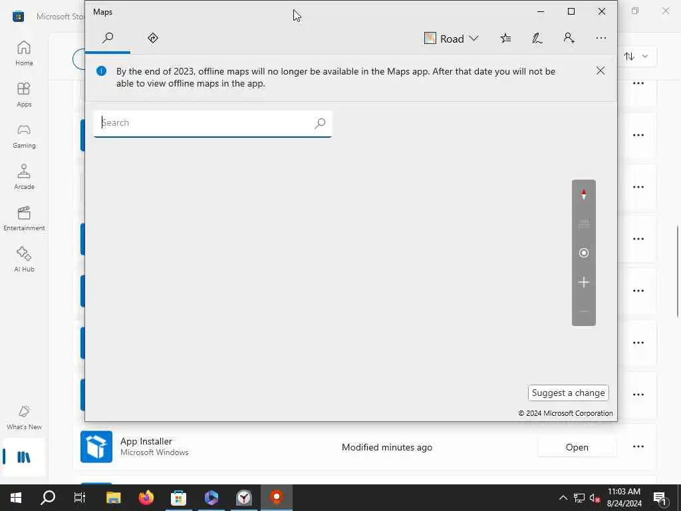This screenshot has width=681, height=511.
Task: Click the magnifier icon inside Search box
Action: point(320,123)
